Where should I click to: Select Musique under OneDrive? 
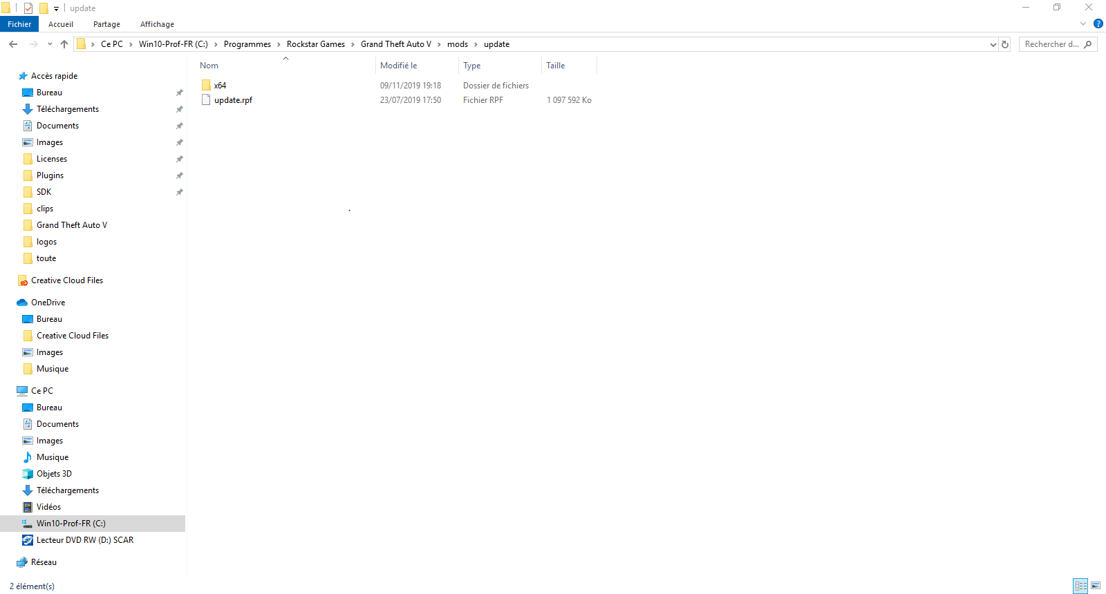coord(53,369)
